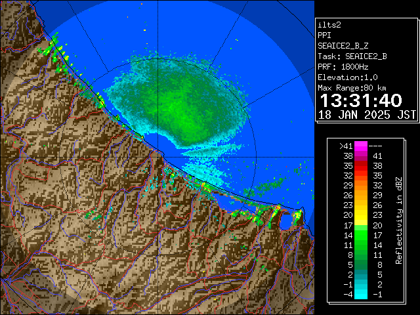Click the magenta >41 dBZ color swatch
This screenshot has width=420, height=315.
361,146
